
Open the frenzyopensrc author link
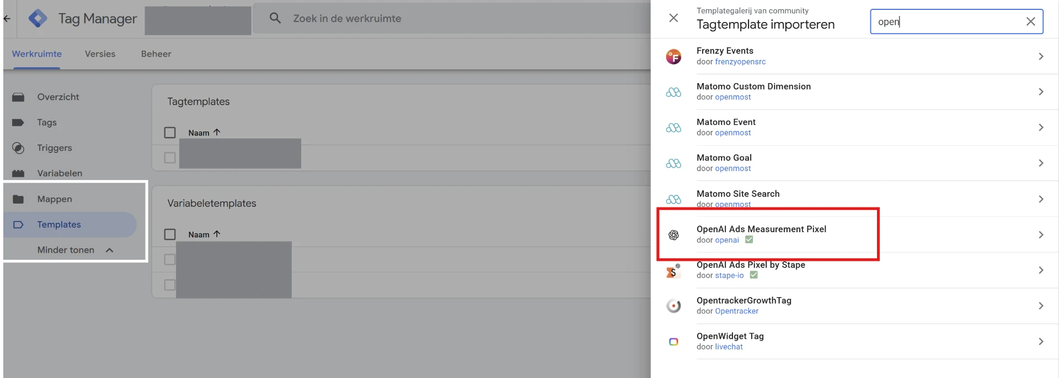[x=740, y=62]
